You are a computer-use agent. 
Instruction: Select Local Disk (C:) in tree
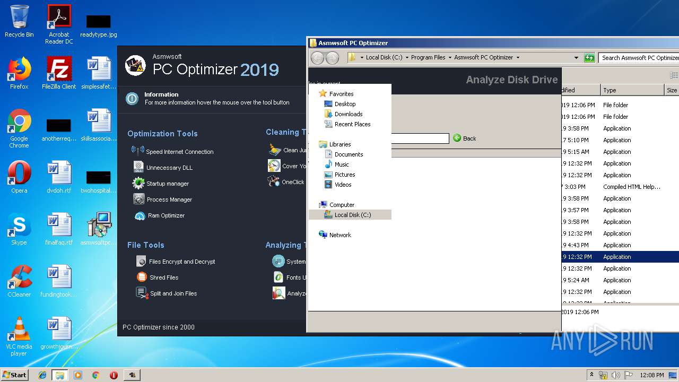coord(350,215)
